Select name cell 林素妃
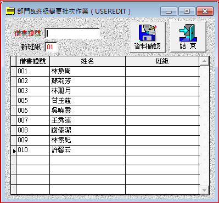The height and width of the screenshot is (203, 219). click(87, 140)
